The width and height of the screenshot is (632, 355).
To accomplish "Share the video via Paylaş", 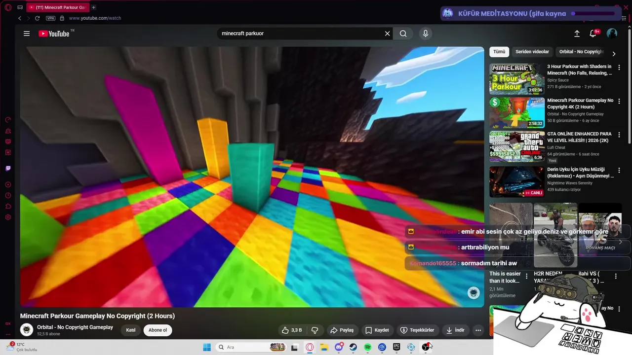I will pos(342,330).
